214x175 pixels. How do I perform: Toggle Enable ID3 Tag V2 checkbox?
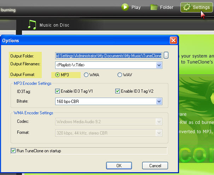(x=117, y=91)
